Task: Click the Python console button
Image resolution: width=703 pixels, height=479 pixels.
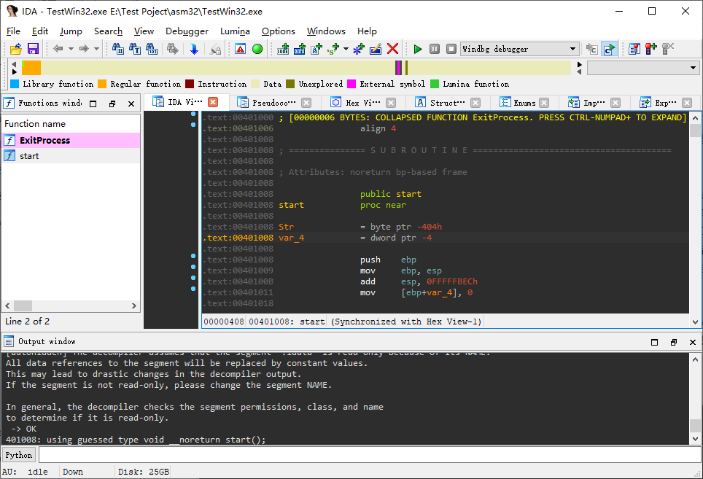Action: (x=19, y=455)
